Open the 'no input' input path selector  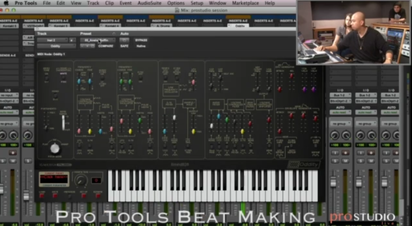(x=9, y=95)
